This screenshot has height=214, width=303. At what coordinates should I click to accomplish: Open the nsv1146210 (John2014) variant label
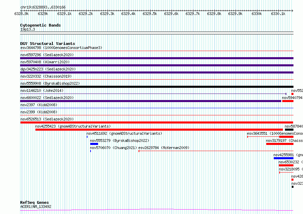(42, 90)
